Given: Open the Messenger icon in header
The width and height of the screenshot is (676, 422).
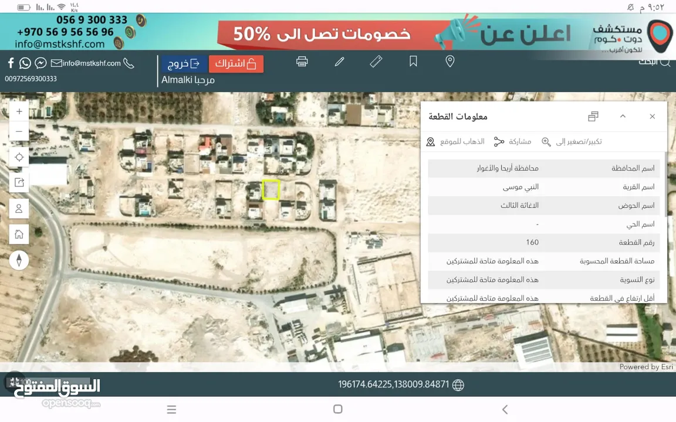Looking at the screenshot, I should 40,63.
